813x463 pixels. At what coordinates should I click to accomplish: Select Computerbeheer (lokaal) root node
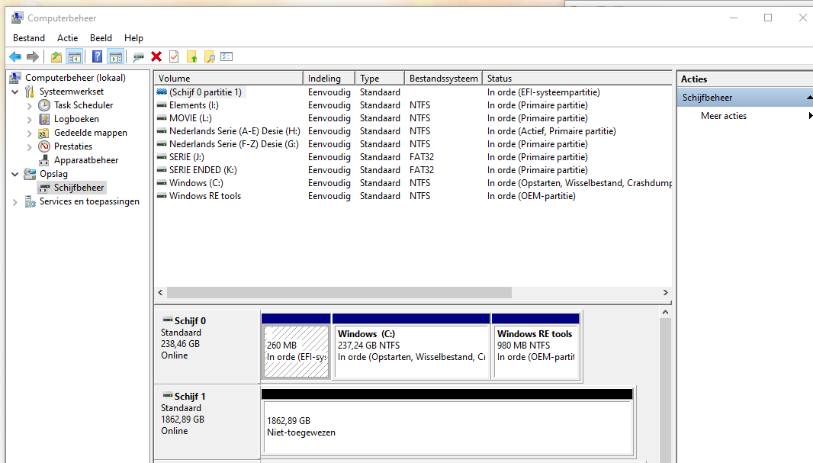tap(76, 78)
